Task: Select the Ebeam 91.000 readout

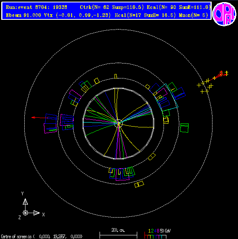Action: (x=23, y=15)
